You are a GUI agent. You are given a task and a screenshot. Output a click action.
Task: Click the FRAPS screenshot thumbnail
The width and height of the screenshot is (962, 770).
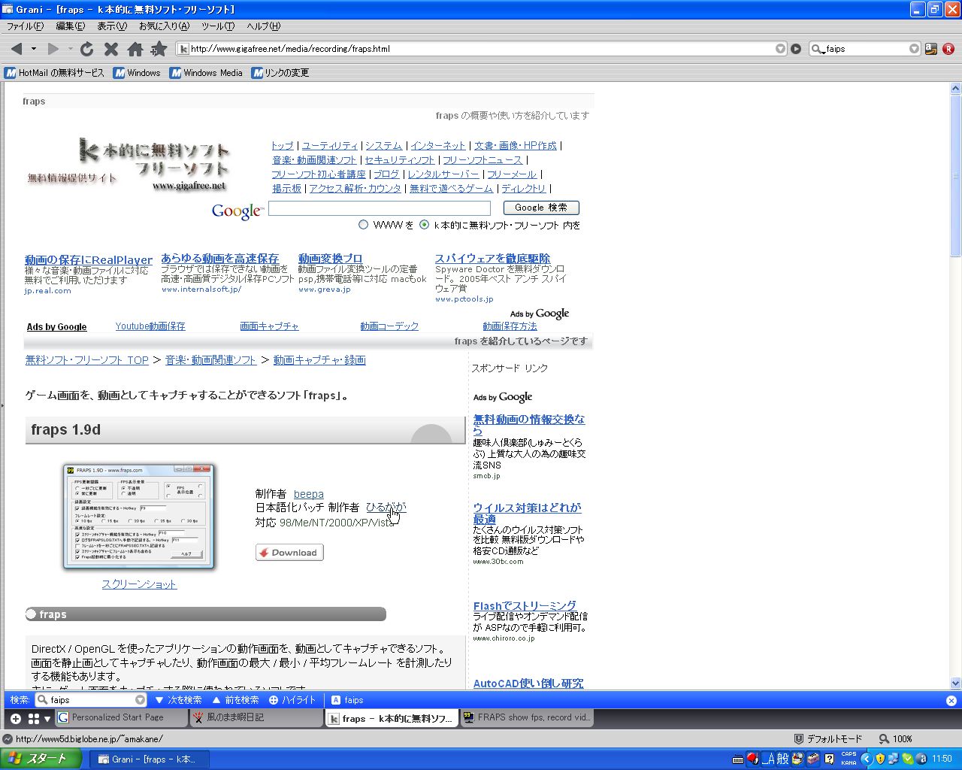click(139, 517)
